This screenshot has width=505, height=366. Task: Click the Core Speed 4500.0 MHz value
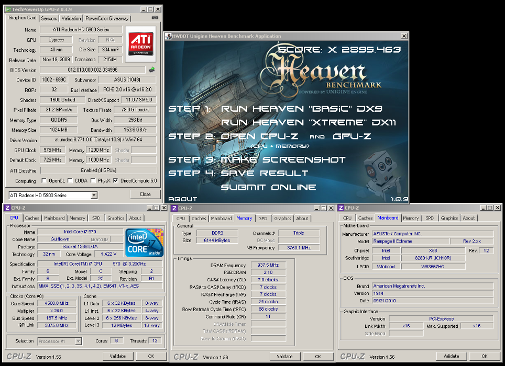point(57,303)
